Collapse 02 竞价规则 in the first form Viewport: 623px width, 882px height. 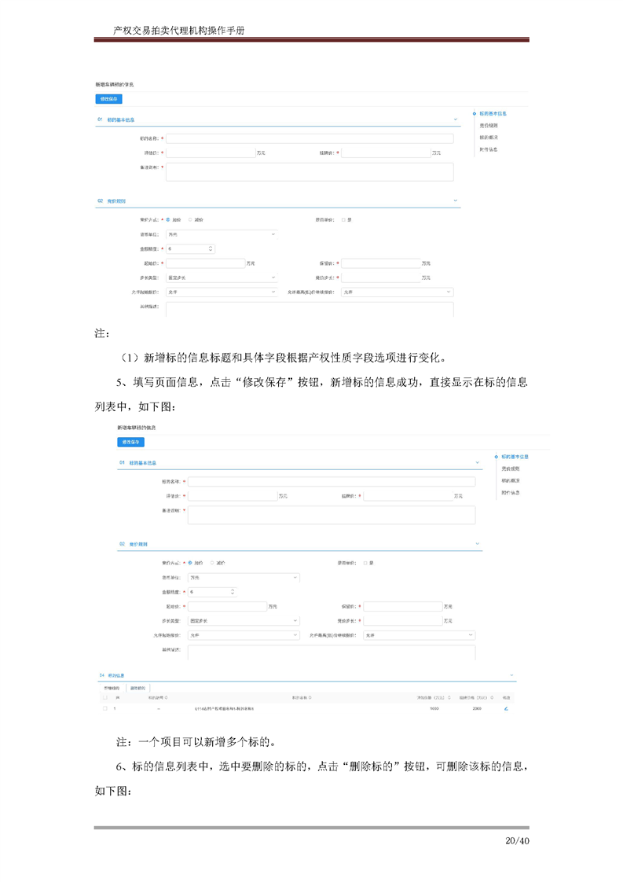click(456, 200)
